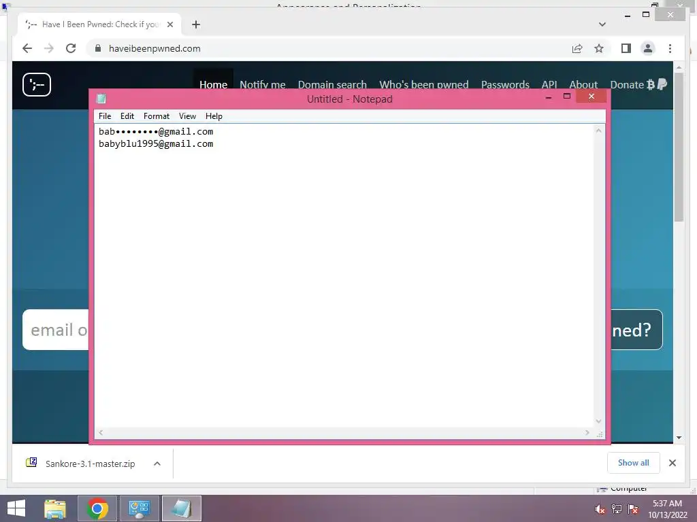
Task: Open Notify me page
Action: point(263,84)
